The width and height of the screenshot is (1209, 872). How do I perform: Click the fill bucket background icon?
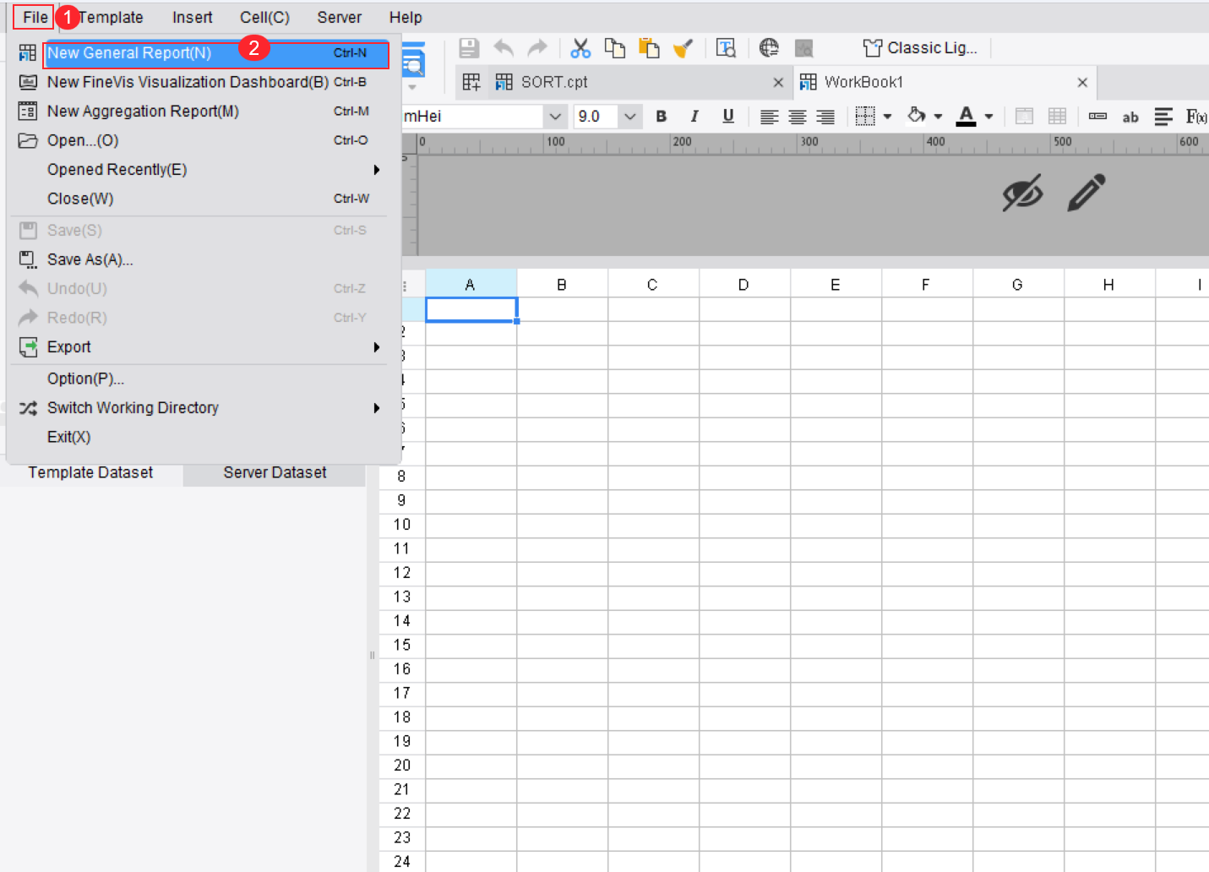click(917, 116)
